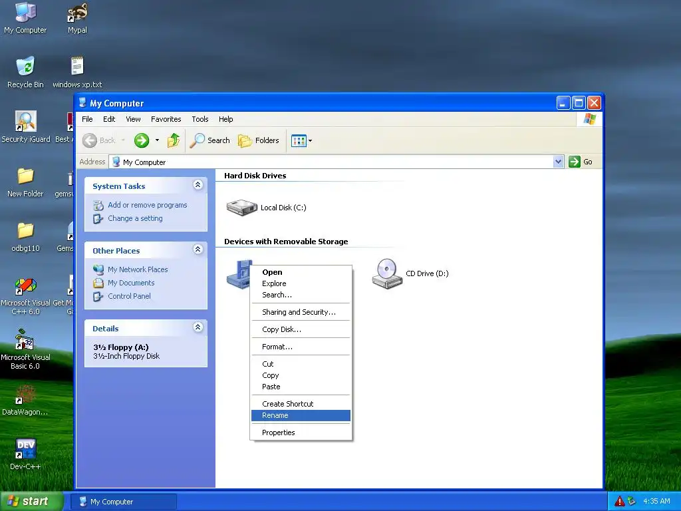Go up one folder level
Screen dimensions: 681x511
coord(174,140)
